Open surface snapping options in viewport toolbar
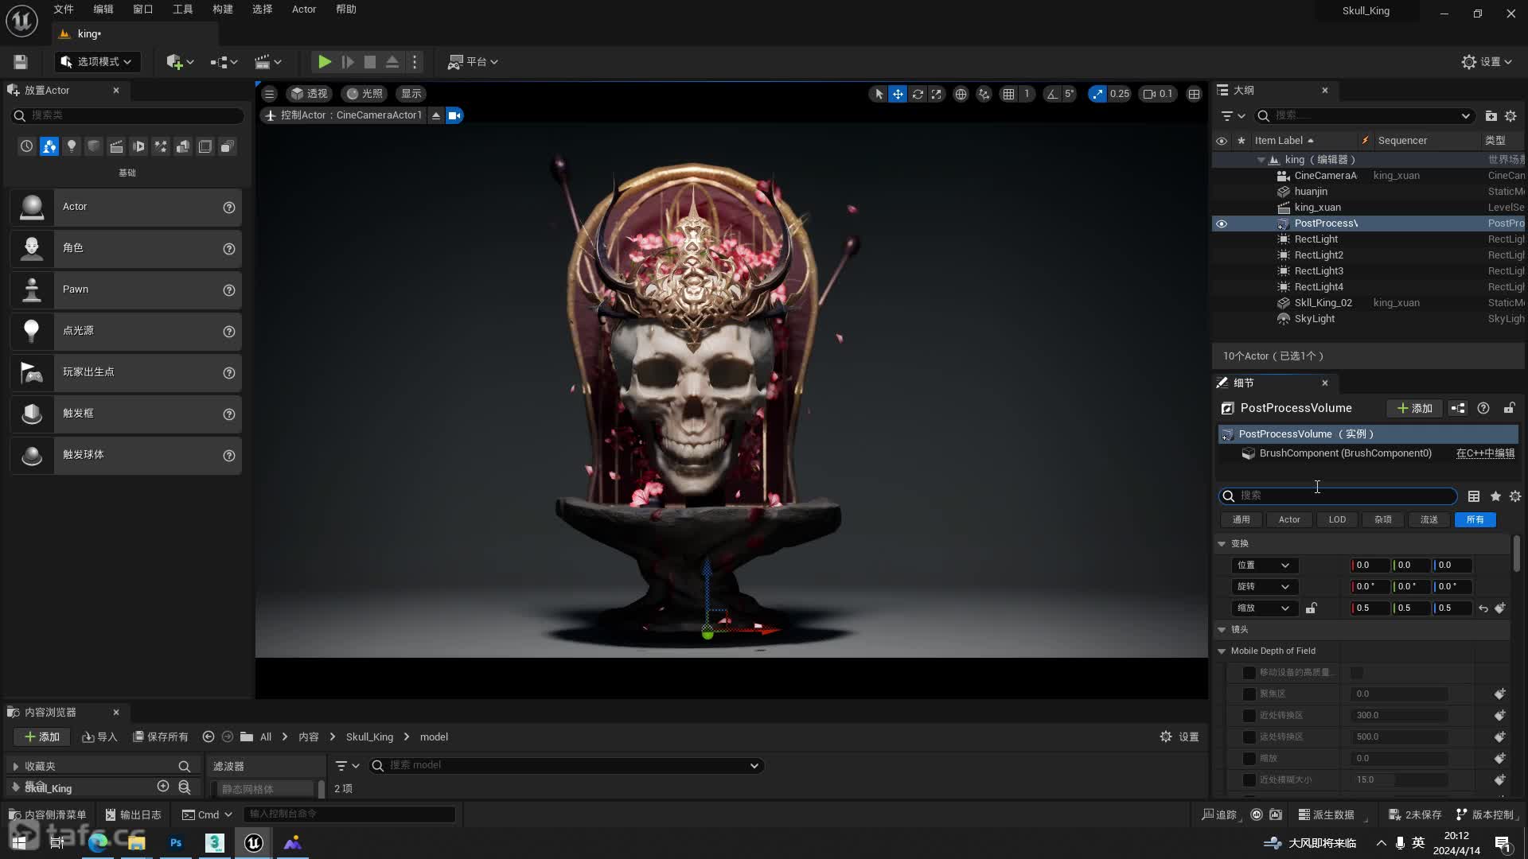This screenshot has height=859, width=1528. click(984, 94)
